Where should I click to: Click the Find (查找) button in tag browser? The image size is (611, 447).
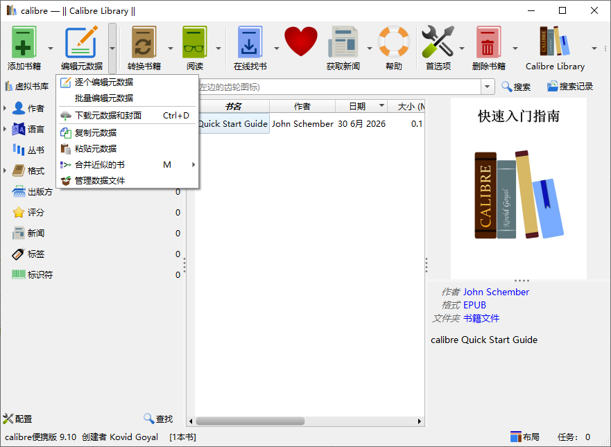tap(158, 419)
